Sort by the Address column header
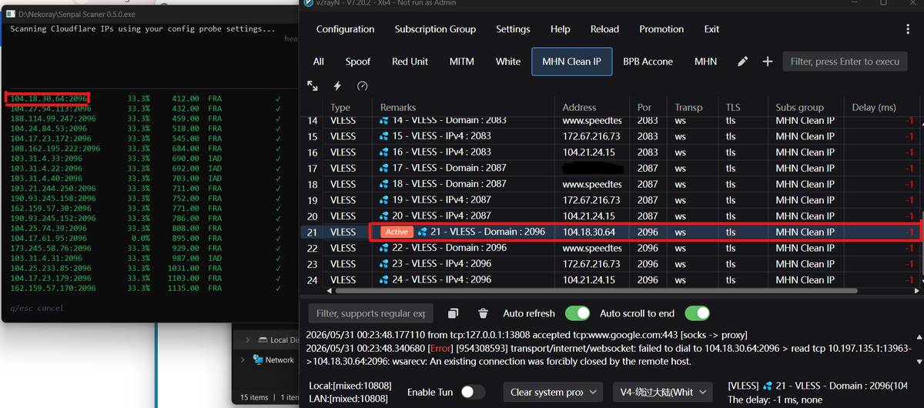 [x=593, y=108]
